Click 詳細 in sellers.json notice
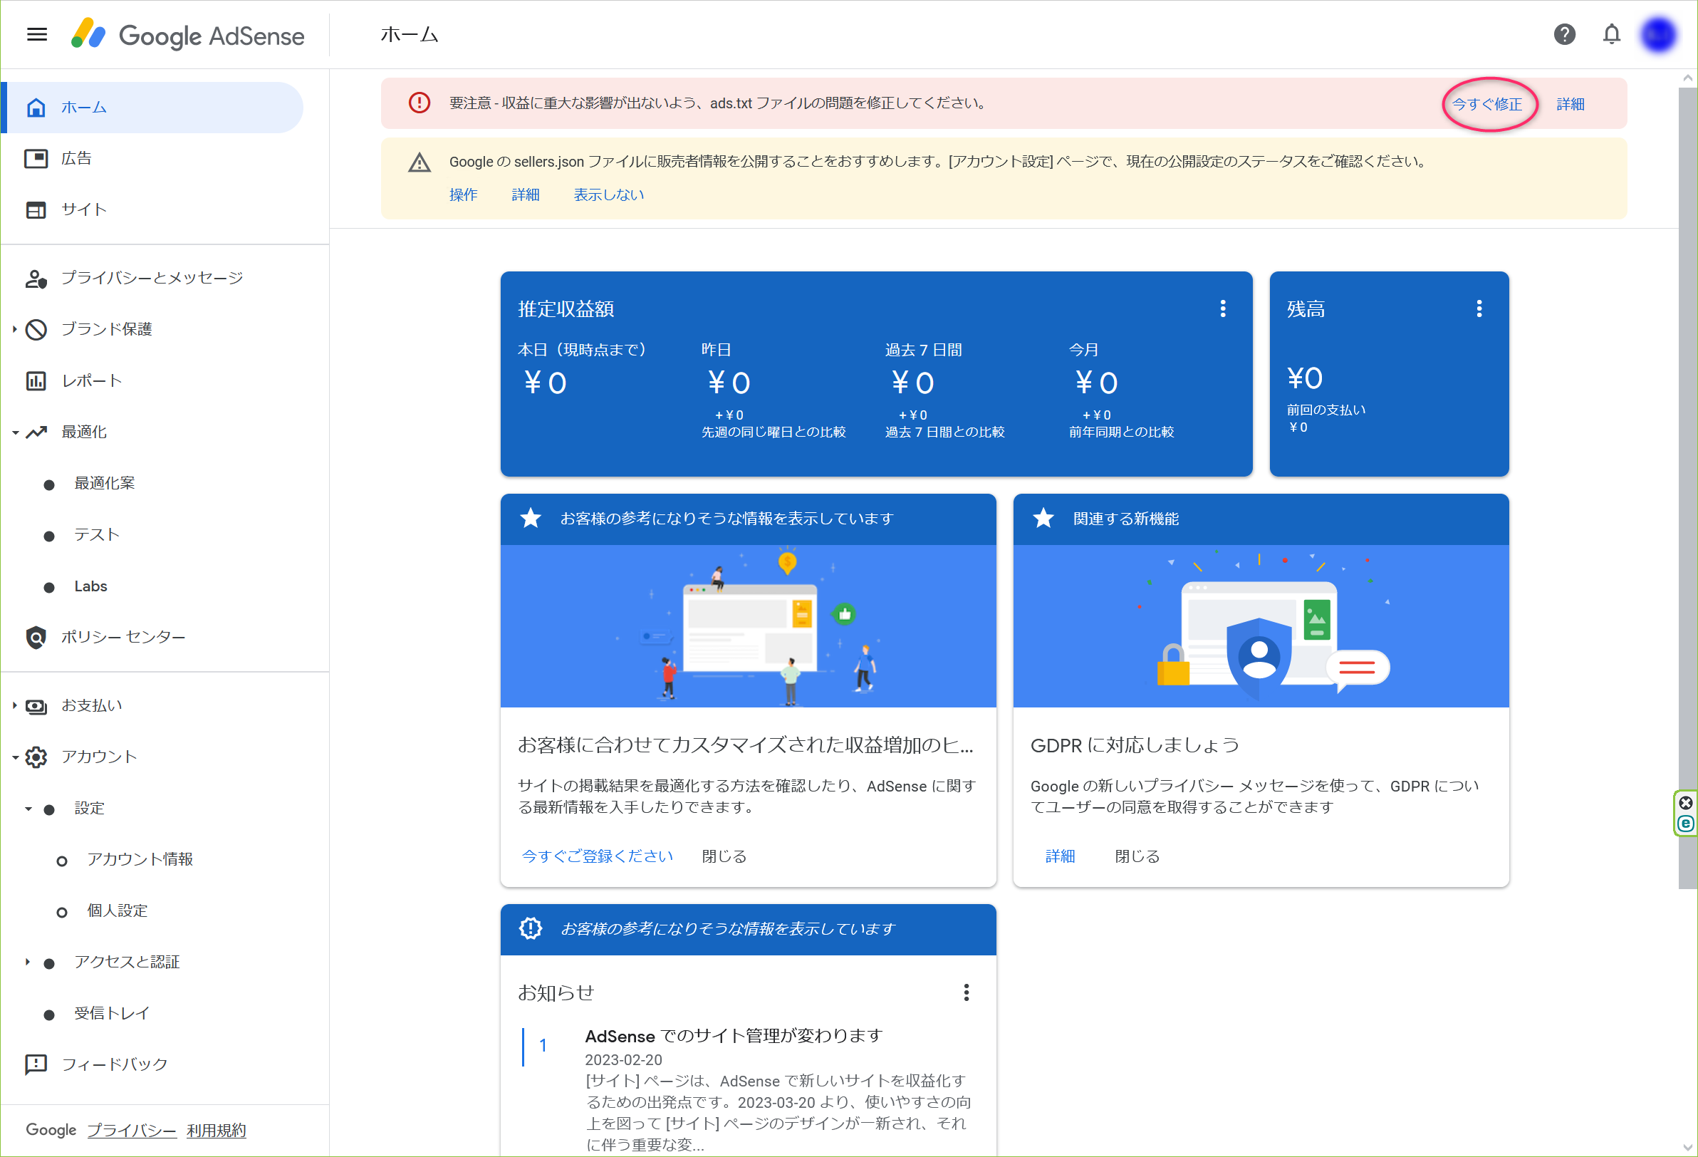 pyautogui.click(x=526, y=194)
